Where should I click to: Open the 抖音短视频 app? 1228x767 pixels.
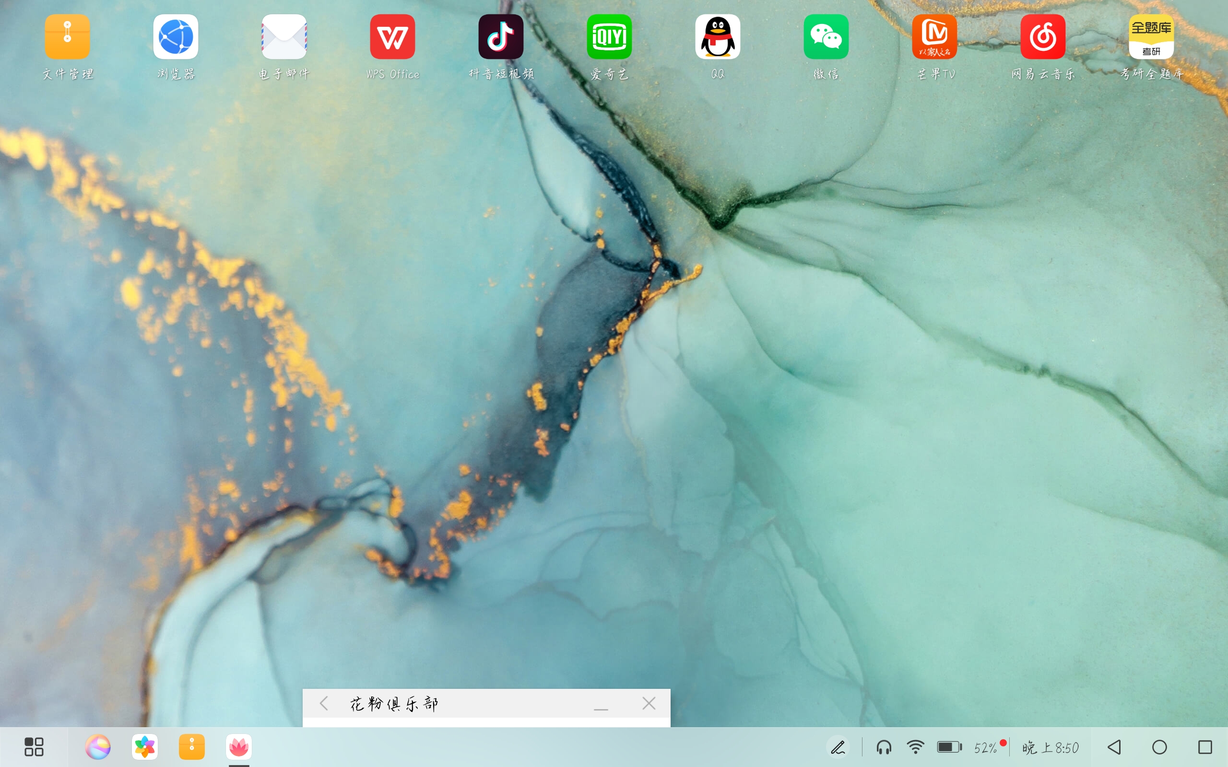click(501, 37)
